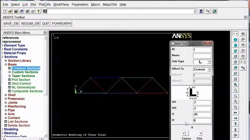Image resolution: width=250 pixels, height=140 pixels.
Task: Expand the Pretension tree node
Action: 6,99
